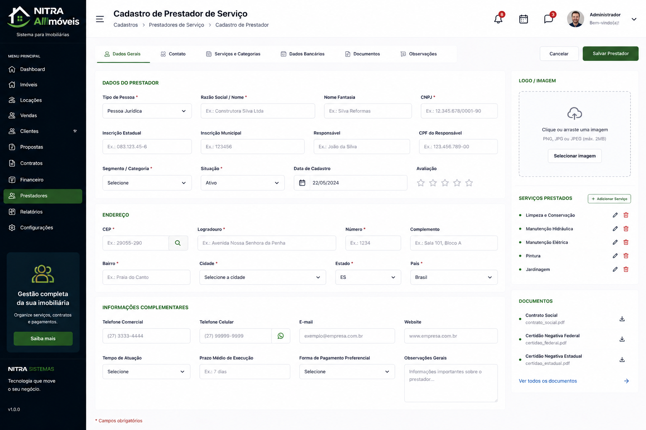Screen dimensions: 646x430
Task: Switch to the Dados Bancários tab
Action: (302, 54)
